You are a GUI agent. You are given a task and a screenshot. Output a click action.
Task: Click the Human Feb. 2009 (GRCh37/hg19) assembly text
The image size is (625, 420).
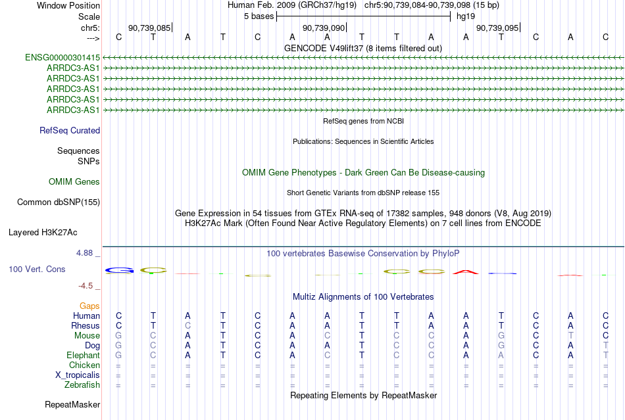click(x=291, y=5)
